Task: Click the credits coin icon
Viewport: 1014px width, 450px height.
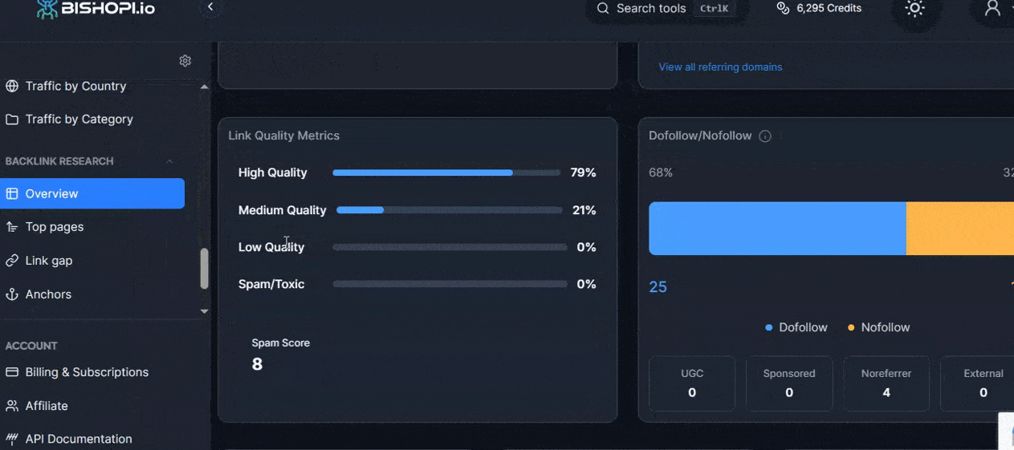Action: click(783, 8)
